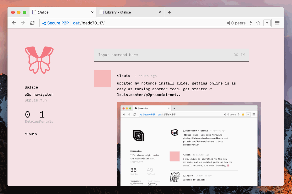Click the 0C 1W counter text
Viewport: 292px width, 194px height.
239,55
